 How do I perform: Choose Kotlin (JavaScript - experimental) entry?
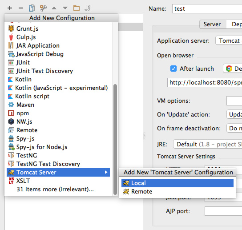click(58, 88)
